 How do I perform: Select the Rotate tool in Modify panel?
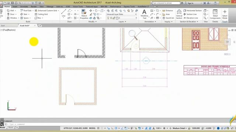coord(96,11)
